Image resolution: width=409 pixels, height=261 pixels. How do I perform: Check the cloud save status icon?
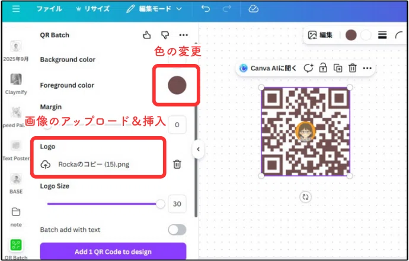(x=253, y=9)
